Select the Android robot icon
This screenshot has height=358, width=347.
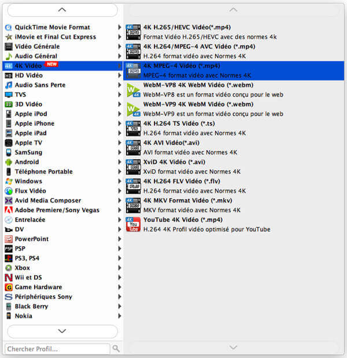(9, 162)
